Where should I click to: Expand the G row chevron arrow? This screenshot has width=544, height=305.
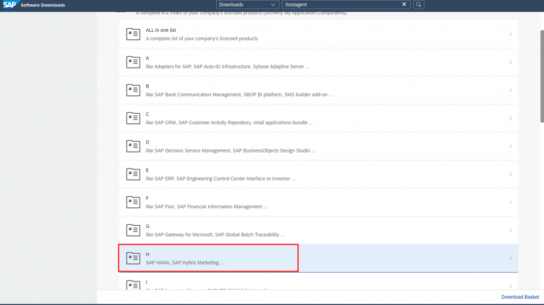tap(510, 230)
